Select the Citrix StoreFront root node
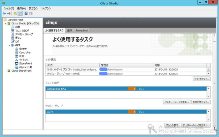This screenshot has height=137, width=219. point(21,71)
